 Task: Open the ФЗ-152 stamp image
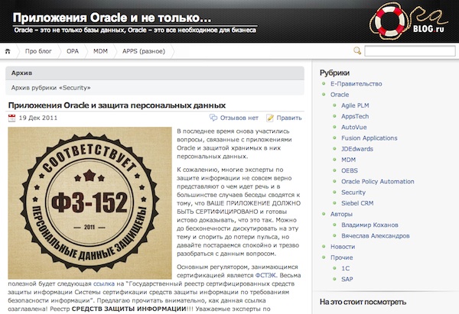[90, 202]
